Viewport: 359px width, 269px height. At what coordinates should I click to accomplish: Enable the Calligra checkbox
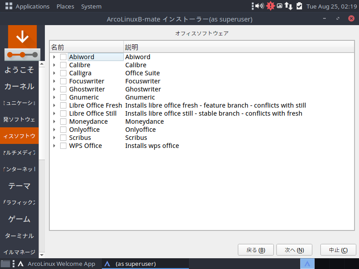pyautogui.click(x=63, y=73)
